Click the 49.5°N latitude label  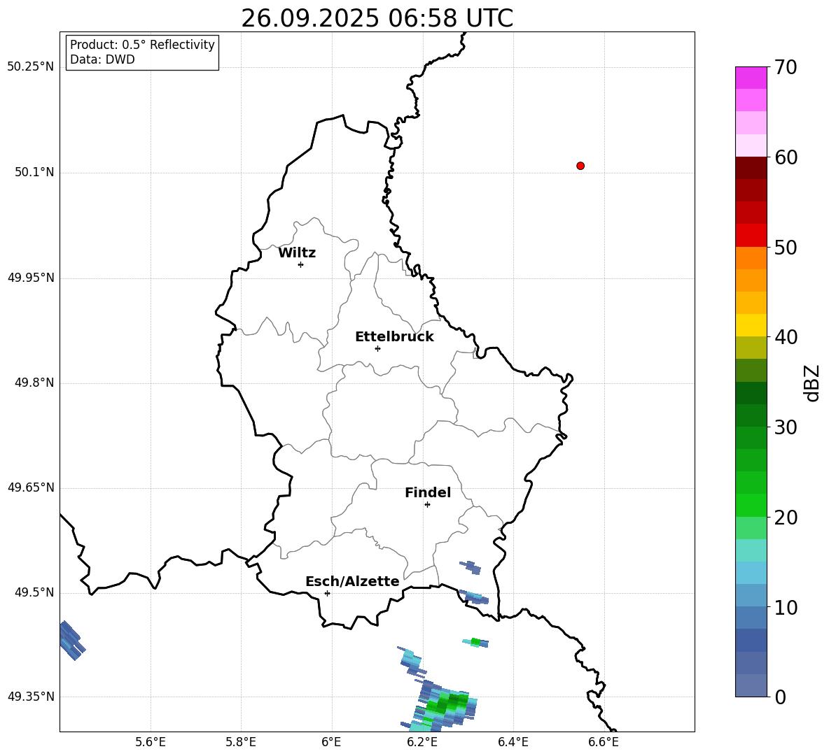[34, 593]
